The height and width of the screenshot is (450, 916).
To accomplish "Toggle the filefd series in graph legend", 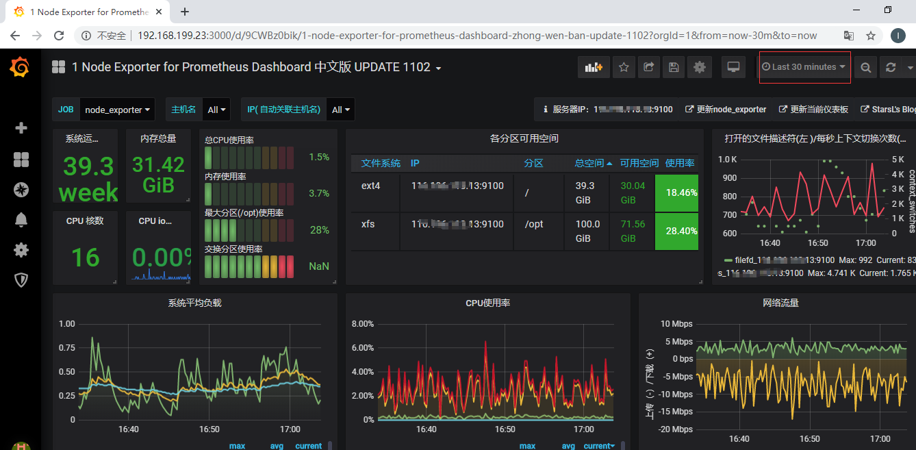I will pos(785,260).
